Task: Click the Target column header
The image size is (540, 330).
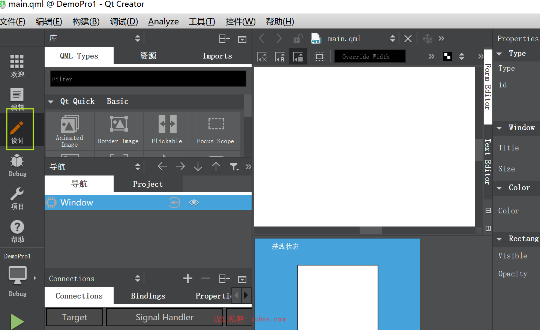Action: click(75, 317)
